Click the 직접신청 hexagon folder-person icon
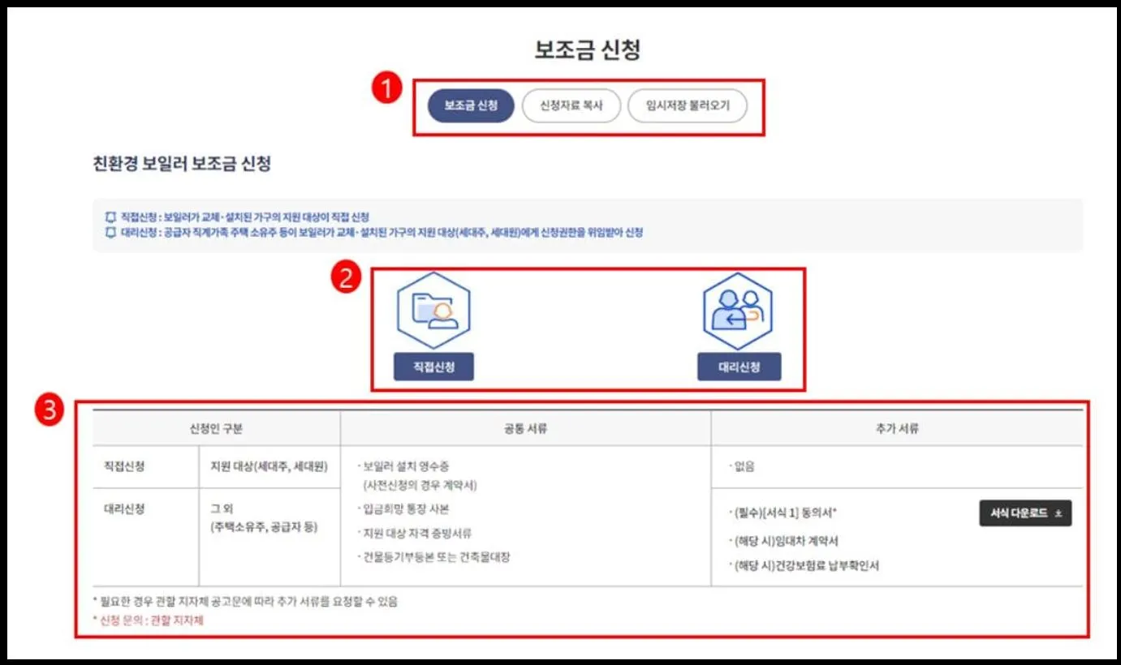The image size is (1121, 665). click(433, 311)
